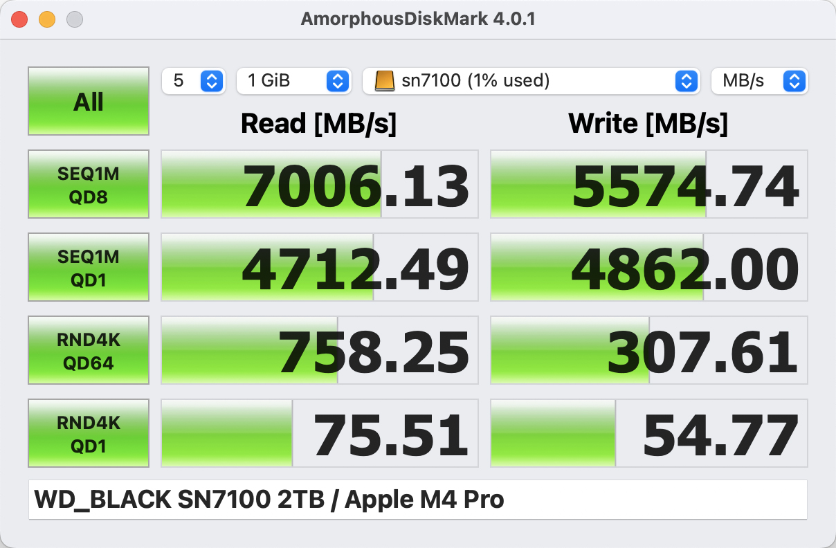Run the RND4K QD64 benchmark
This screenshot has height=548, width=836.
pyautogui.click(x=89, y=350)
